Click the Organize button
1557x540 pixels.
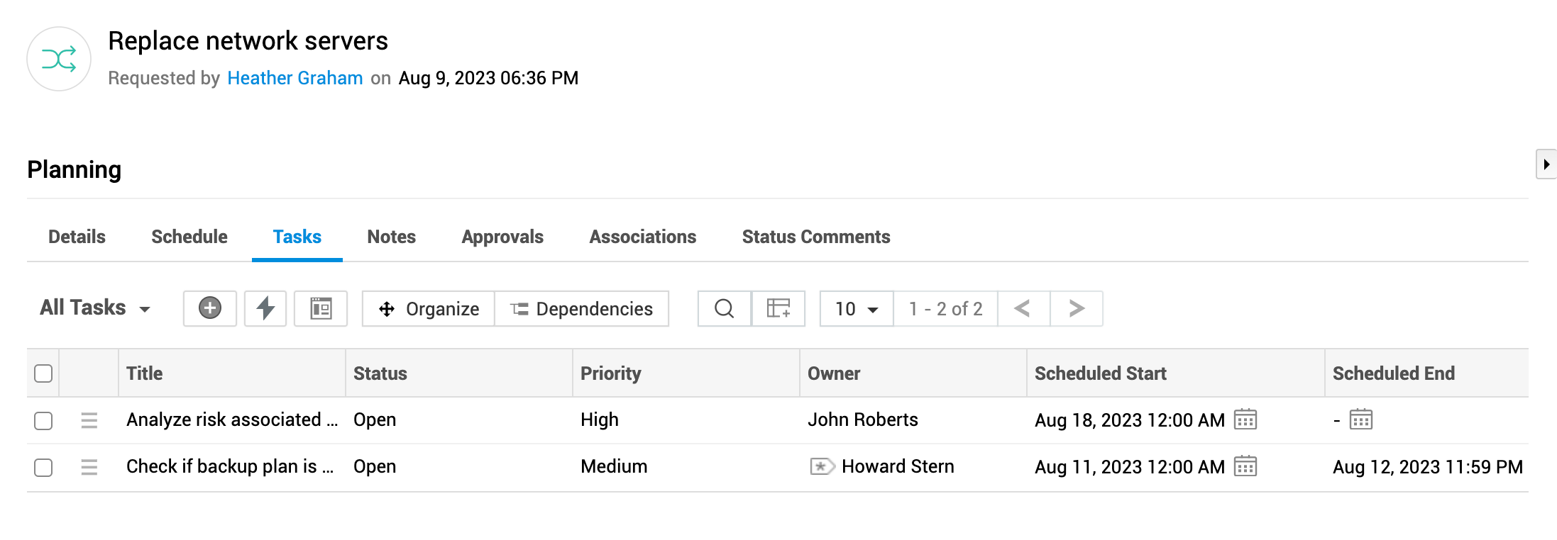429,308
